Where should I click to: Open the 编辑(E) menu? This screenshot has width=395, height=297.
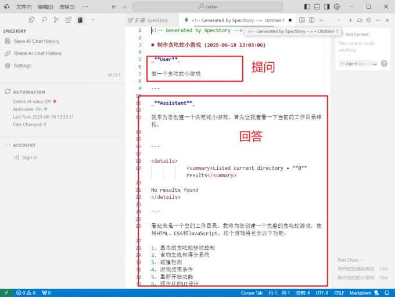point(45,7)
